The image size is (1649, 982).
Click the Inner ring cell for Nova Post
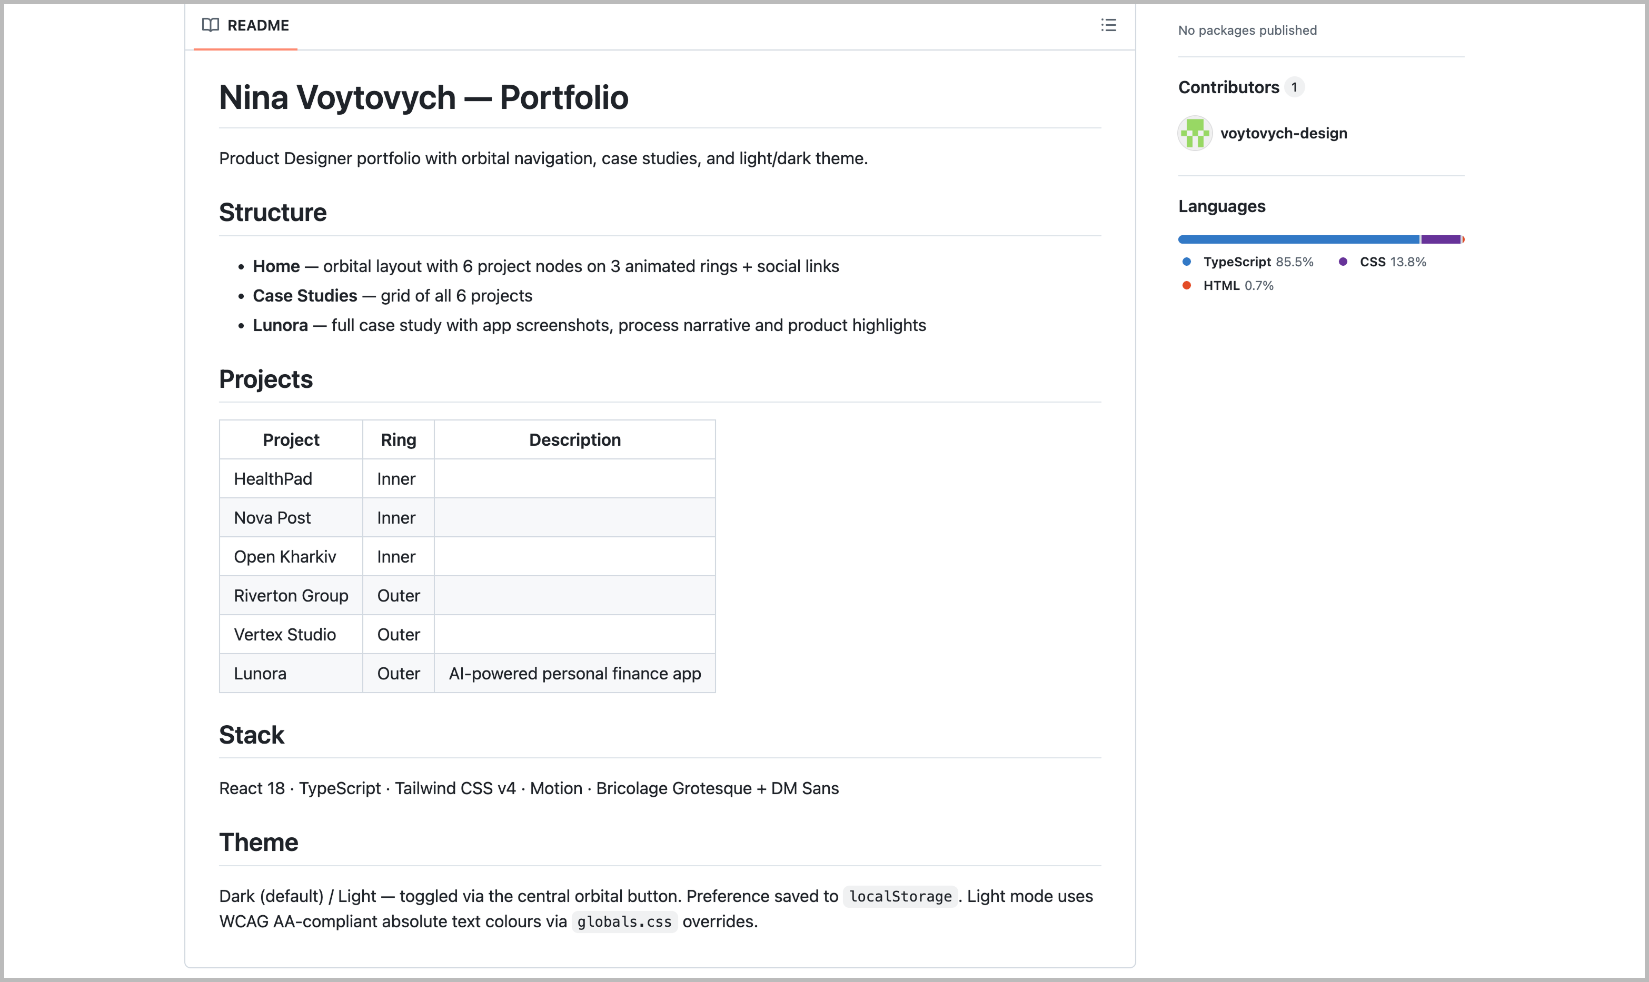pyautogui.click(x=399, y=518)
